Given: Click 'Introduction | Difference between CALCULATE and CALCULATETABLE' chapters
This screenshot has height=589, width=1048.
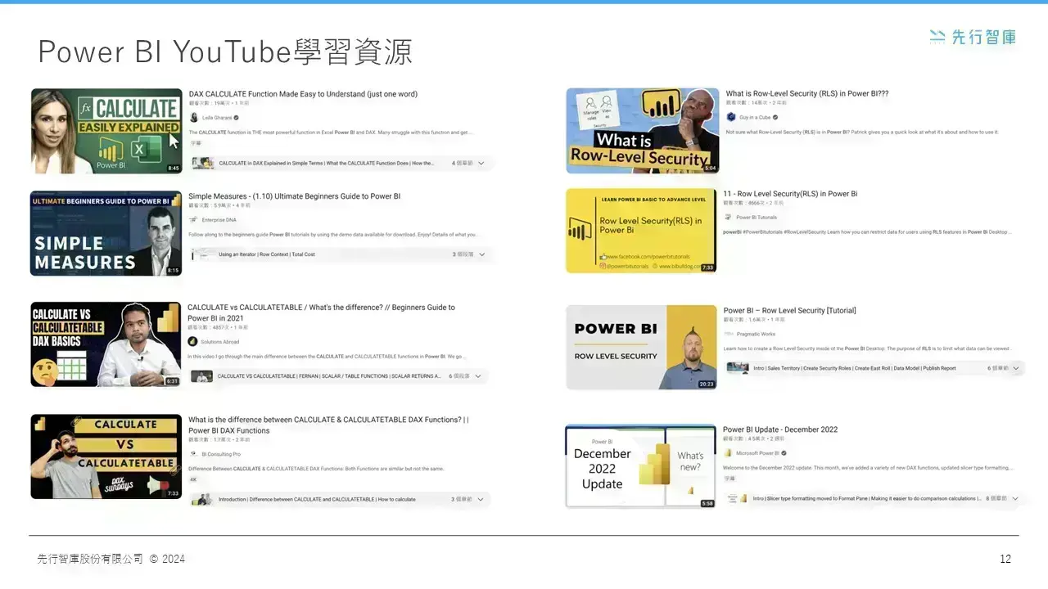Looking at the screenshot, I should tap(317, 499).
